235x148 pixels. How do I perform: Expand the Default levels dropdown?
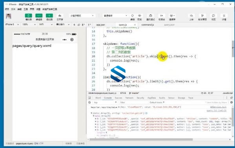click(157, 102)
